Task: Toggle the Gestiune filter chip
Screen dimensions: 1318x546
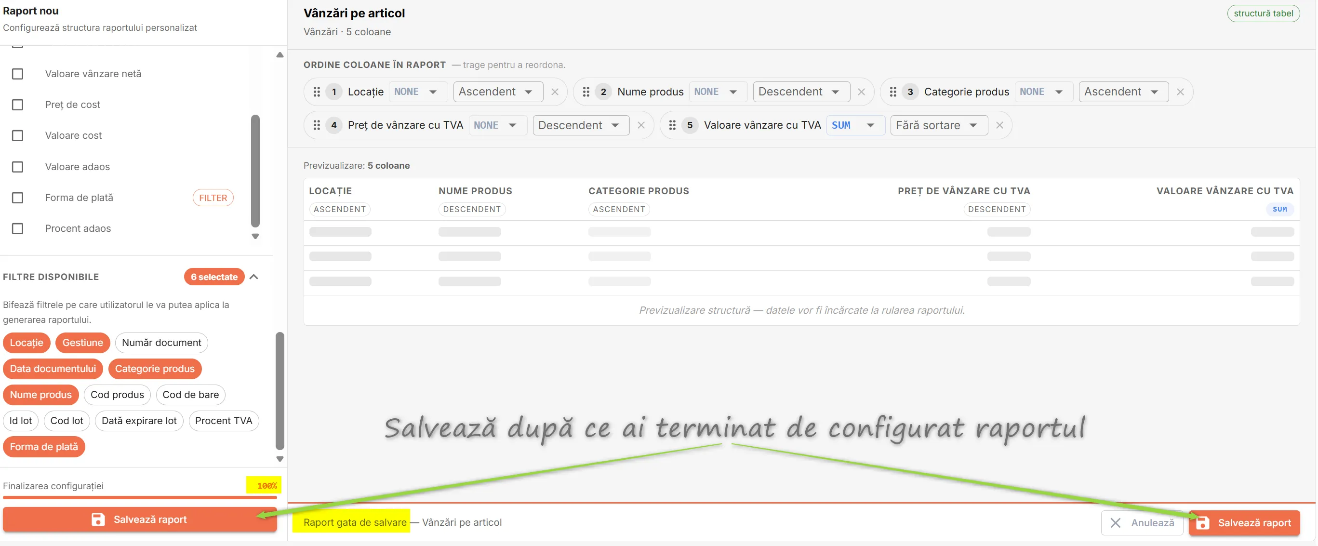Action: click(83, 343)
